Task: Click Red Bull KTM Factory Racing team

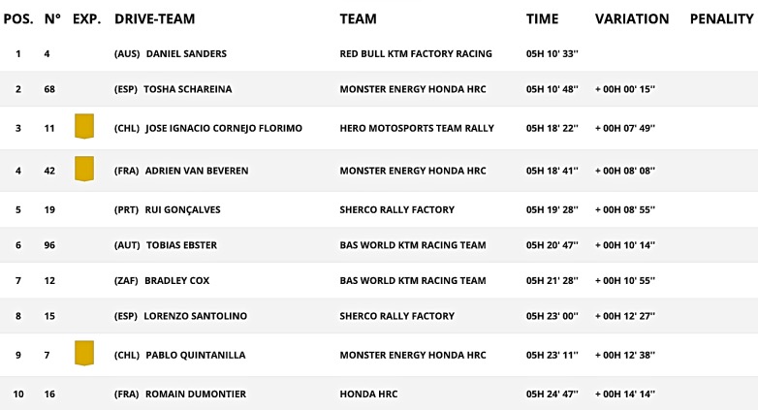Action: [416, 54]
